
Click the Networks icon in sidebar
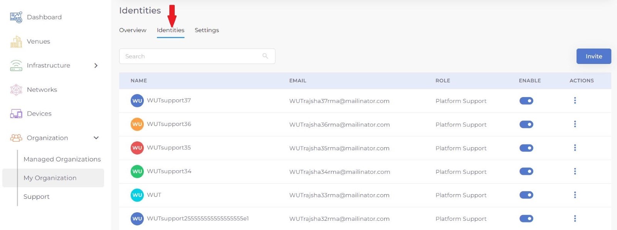pos(16,90)
